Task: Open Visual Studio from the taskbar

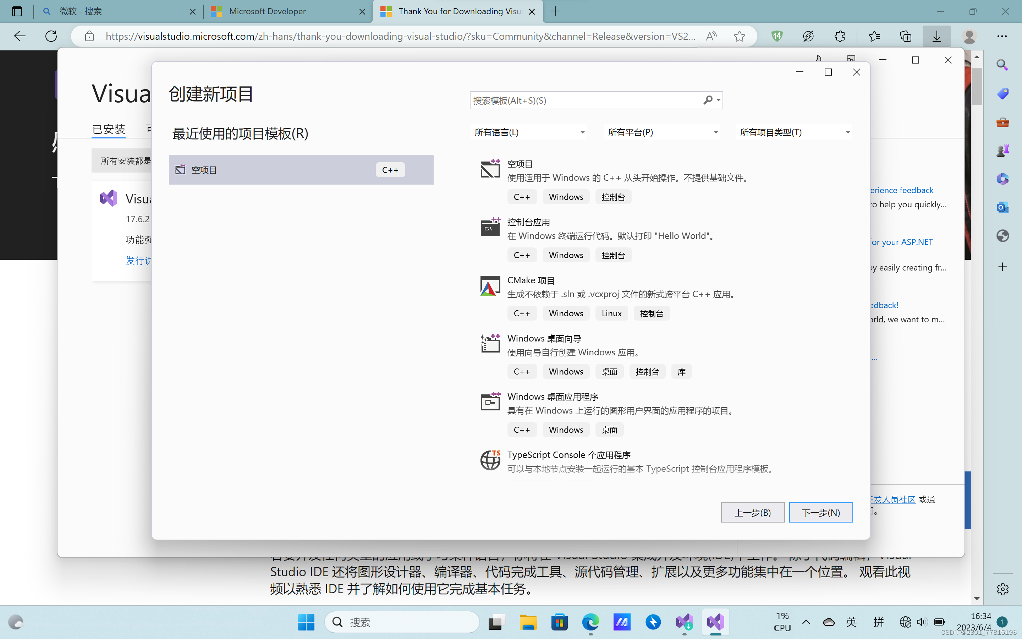Action: (715, 622)
